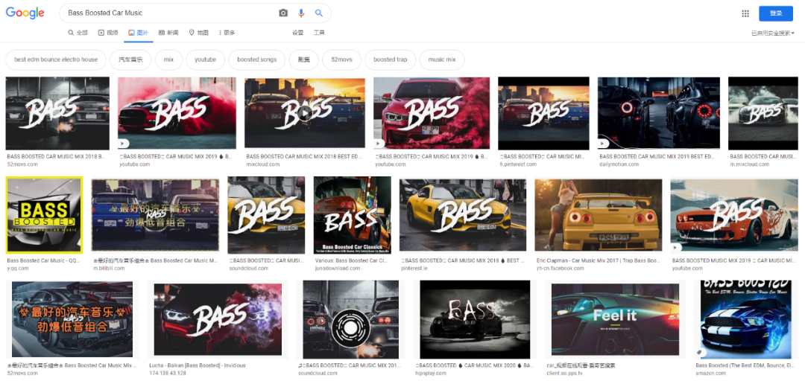Open the m.bilibili.com Chinese text thumbnail

[x=156, y=214]
